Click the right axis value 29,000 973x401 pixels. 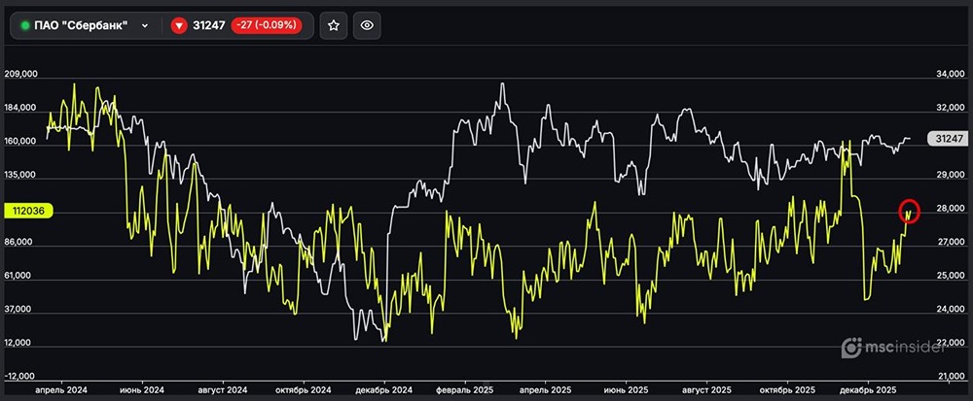coord(950,175)
